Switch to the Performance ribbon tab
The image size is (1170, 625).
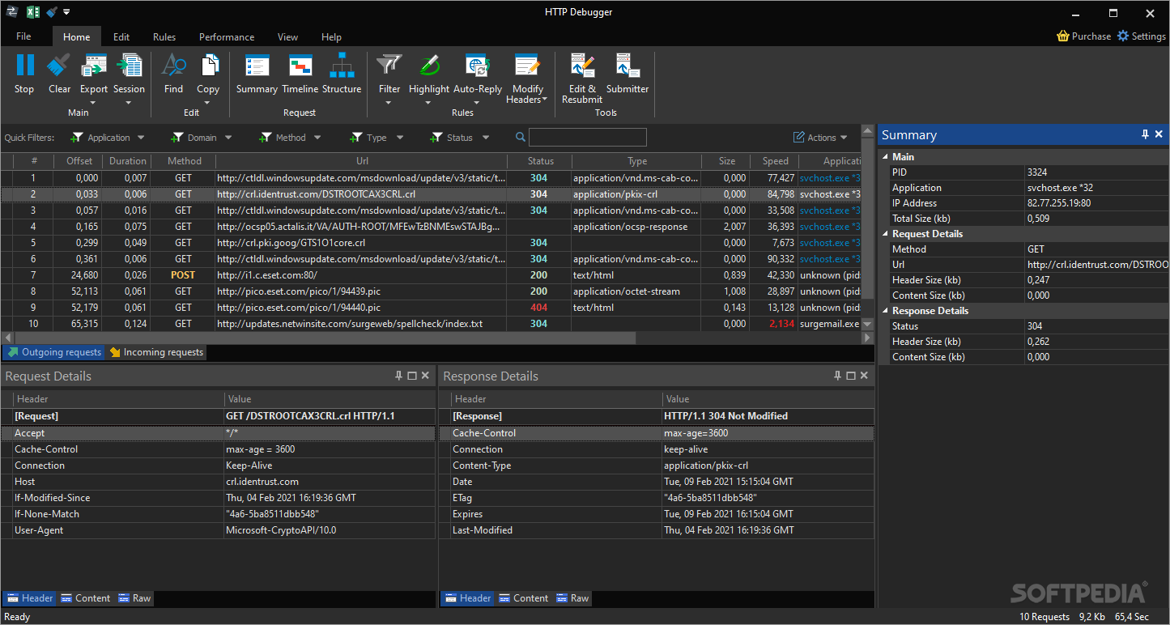[227, 36]
